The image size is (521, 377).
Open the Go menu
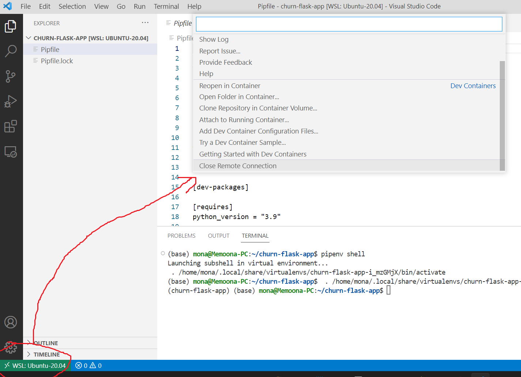coord(121,6)
